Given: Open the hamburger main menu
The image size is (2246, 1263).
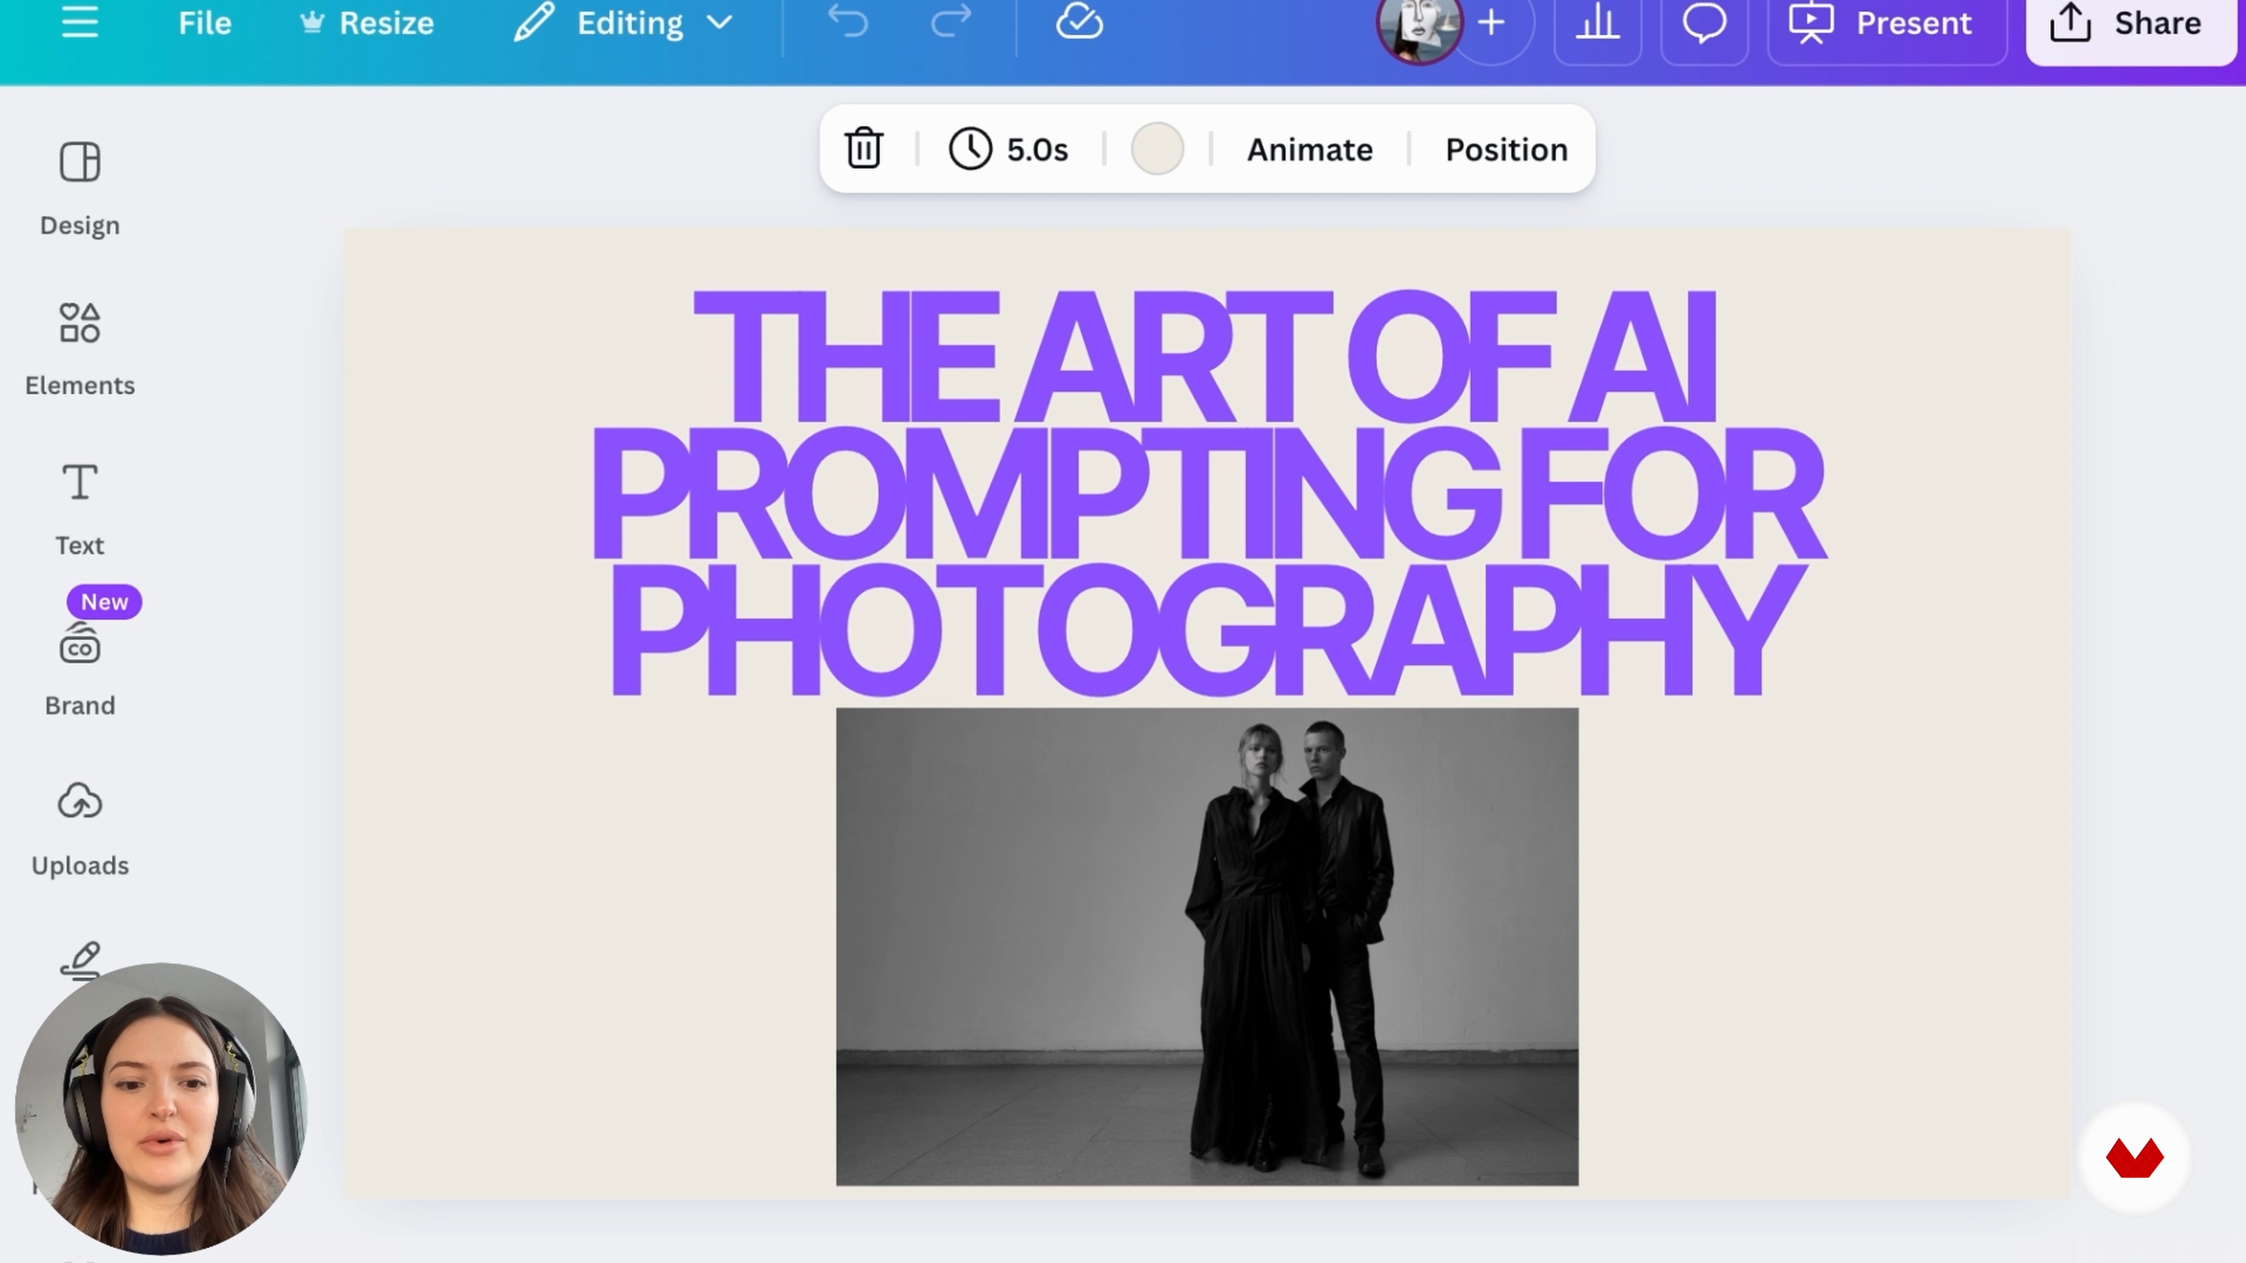Looking at the screenshot, I should (x=80, y=23).
